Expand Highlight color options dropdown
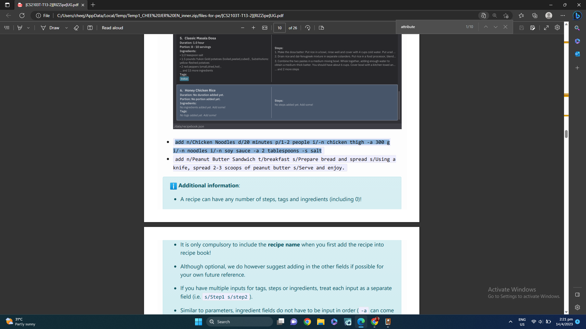 28,28
